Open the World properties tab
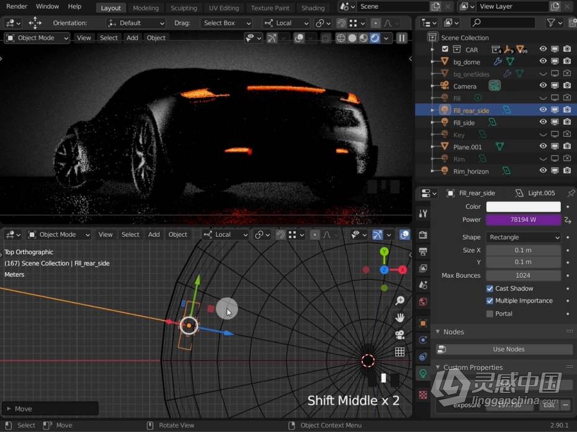577x432 pixels. click(x=423, y=302)
